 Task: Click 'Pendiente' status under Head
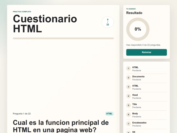[x=137, y=98]
